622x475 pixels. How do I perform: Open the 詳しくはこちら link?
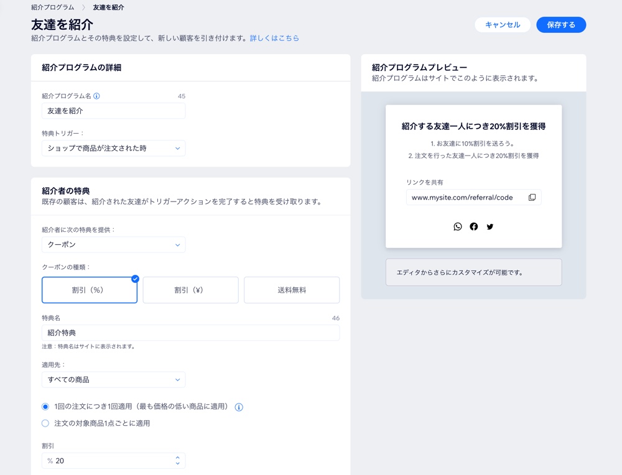[276, 38]
